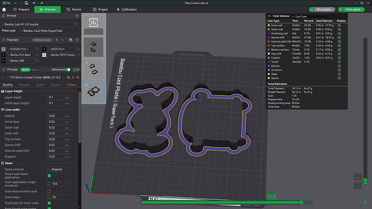Screen dimensions: 372x209
Task: Show Retract display checkbox
Action: click(x=339, y=66)
